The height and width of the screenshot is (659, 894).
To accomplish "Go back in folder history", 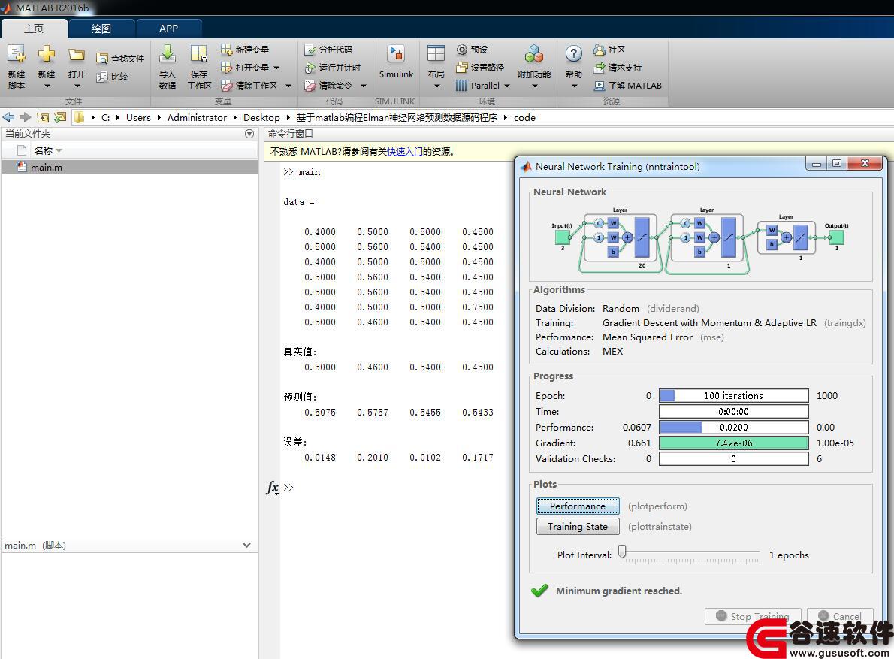I will [8, 117].
